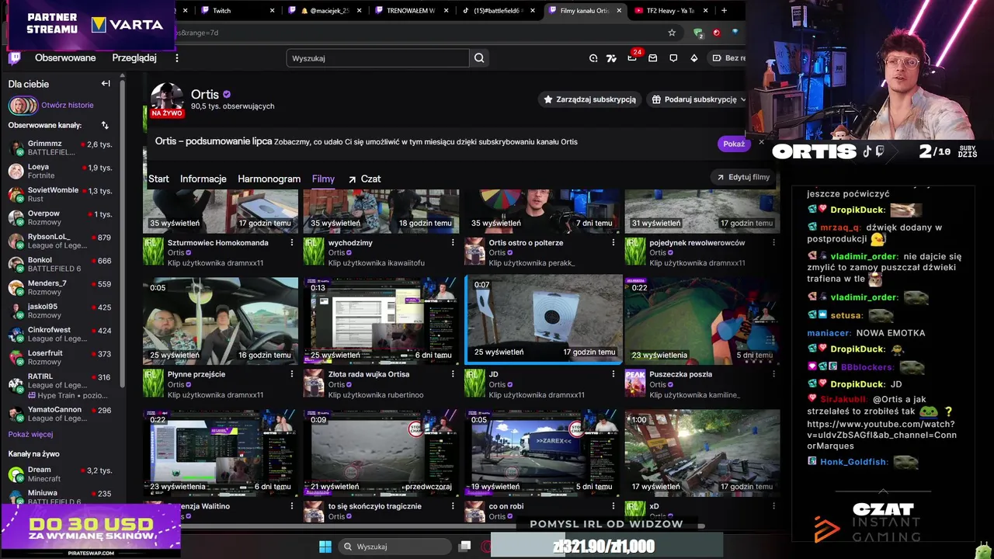Open Obserwowane in top navigation
This screenshot has width=994, height=559.
pos(65,58)
